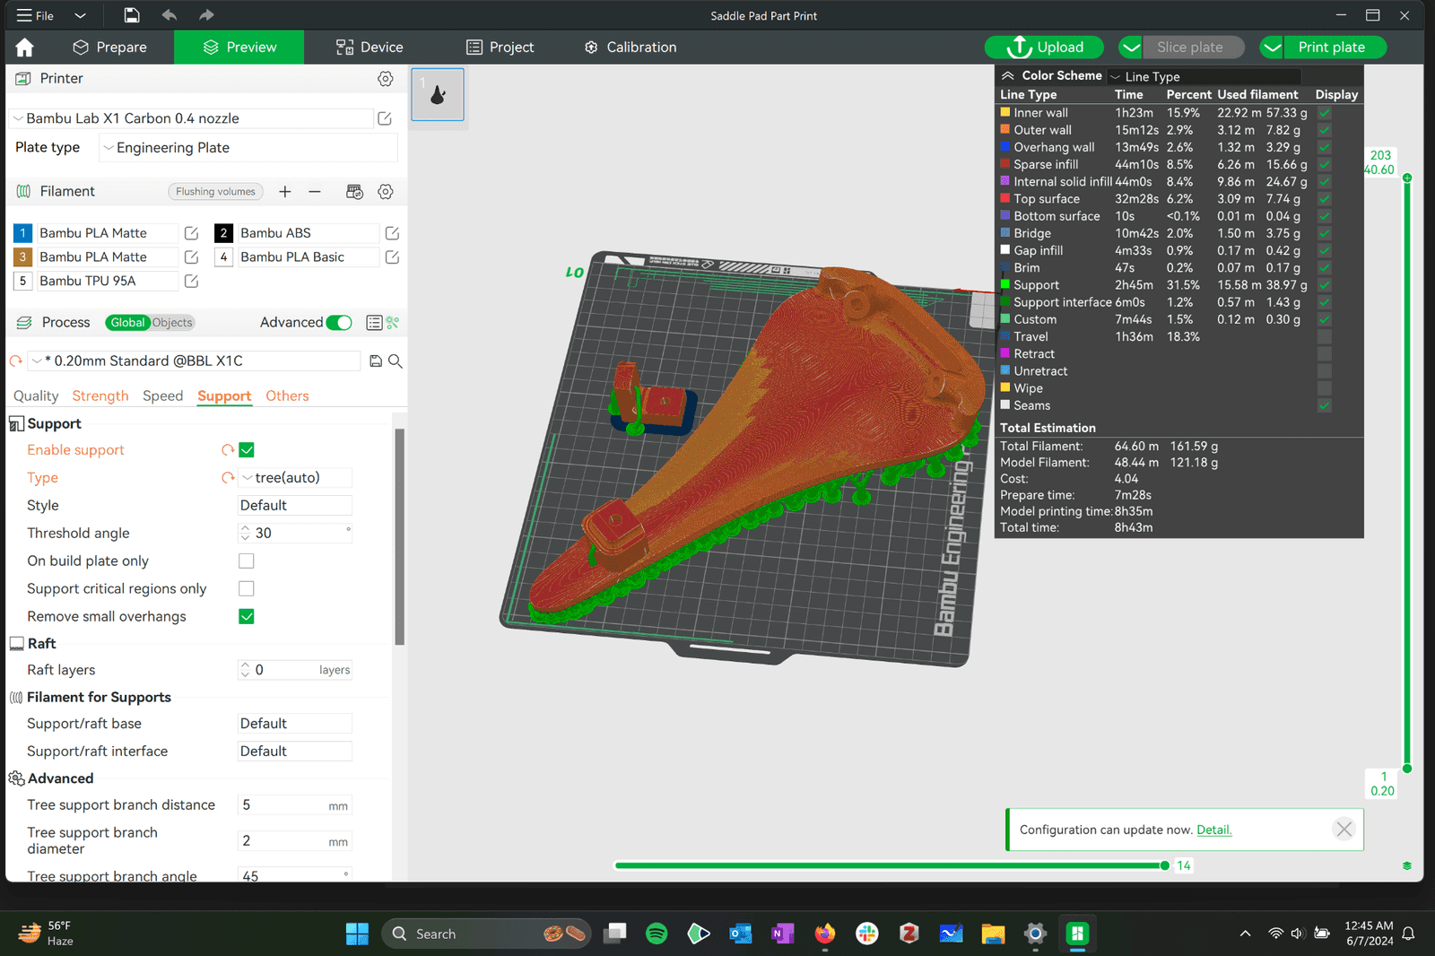1435x956 pixels.
Task: Open the support Type tree(auto) dropdown
Action: click(x=295, y=478)
